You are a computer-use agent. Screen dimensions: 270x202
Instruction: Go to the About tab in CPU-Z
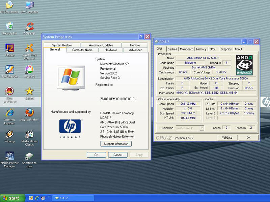[238, 49]
